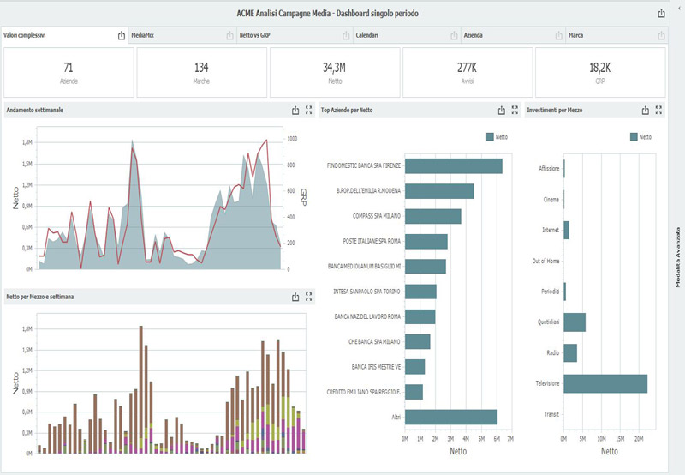
Task: Export the Investimenti per Mezzo chart
Action: tap(646, 111)
